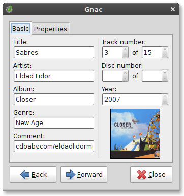Click the blue Back arrow icon
The width and height of the screenshot is (184, 196).
(x=25, y=175)
